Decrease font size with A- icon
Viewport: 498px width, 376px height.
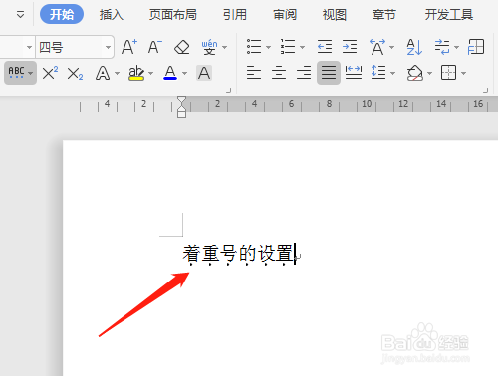(155, 47)
